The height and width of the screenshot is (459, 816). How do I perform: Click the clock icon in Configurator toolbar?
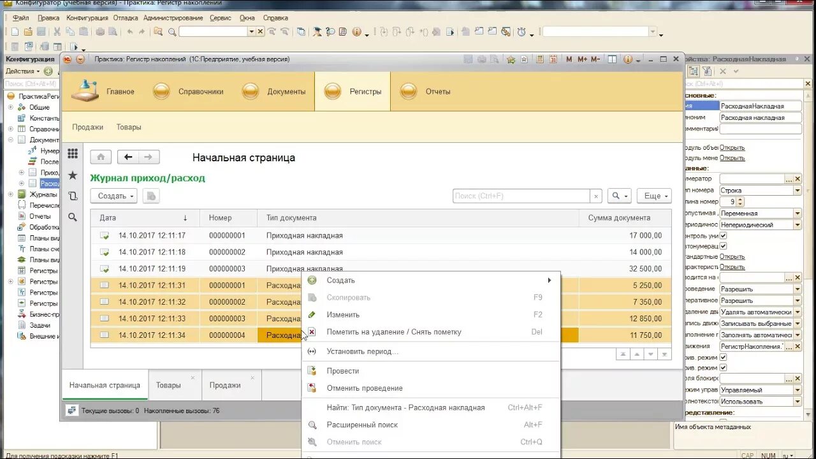(x=521, y=31)
